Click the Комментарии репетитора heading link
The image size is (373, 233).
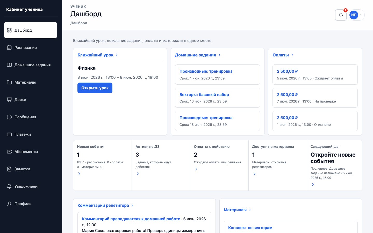[x=103, y=206]
